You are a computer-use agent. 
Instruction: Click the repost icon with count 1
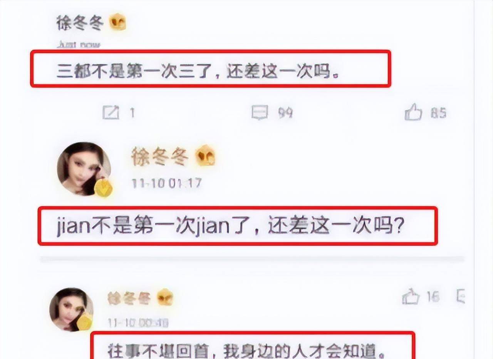(111, 113)
